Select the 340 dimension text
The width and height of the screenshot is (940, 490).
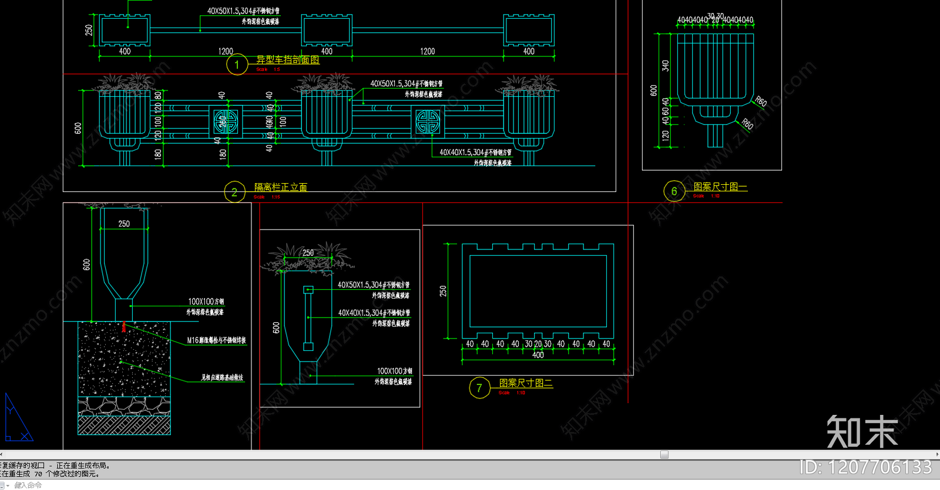[665, 66]
